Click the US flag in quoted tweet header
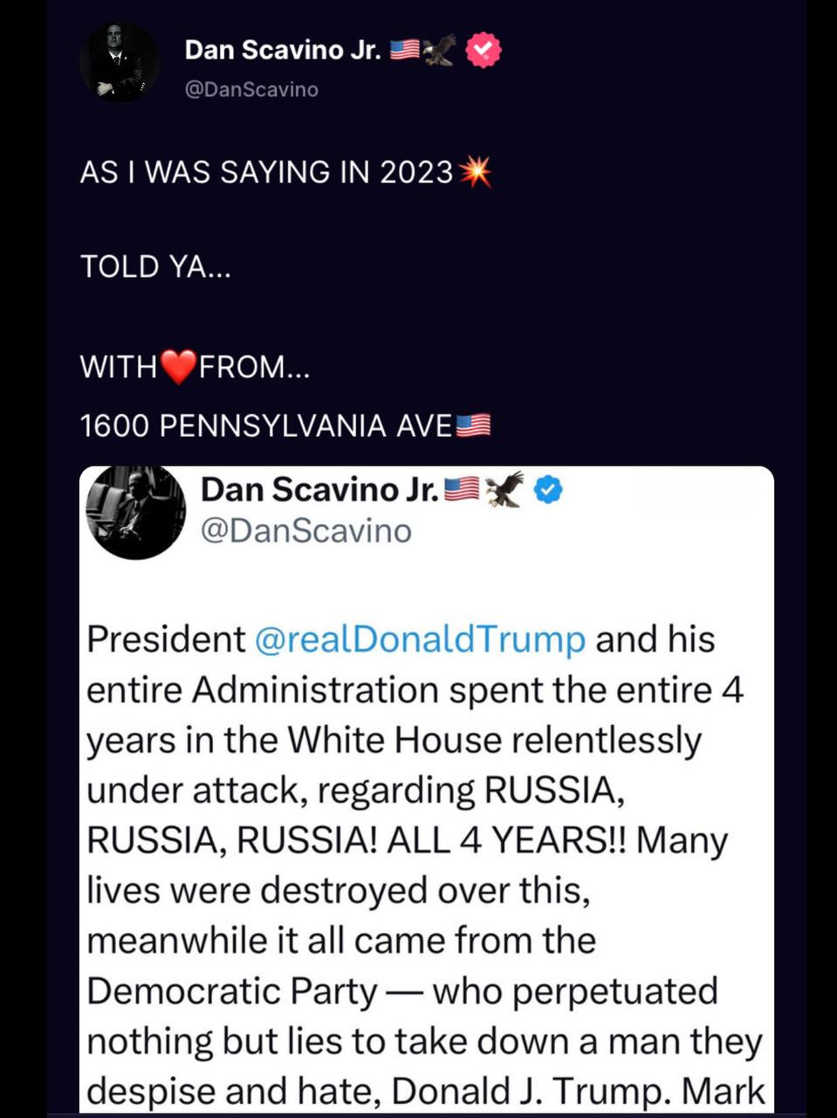Viewport: 837px width, 1118px height. 463,490
